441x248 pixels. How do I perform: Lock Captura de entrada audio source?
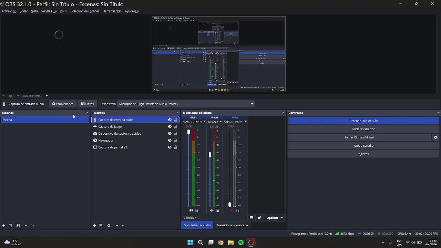pyautogui.click(x=176, y=120)
